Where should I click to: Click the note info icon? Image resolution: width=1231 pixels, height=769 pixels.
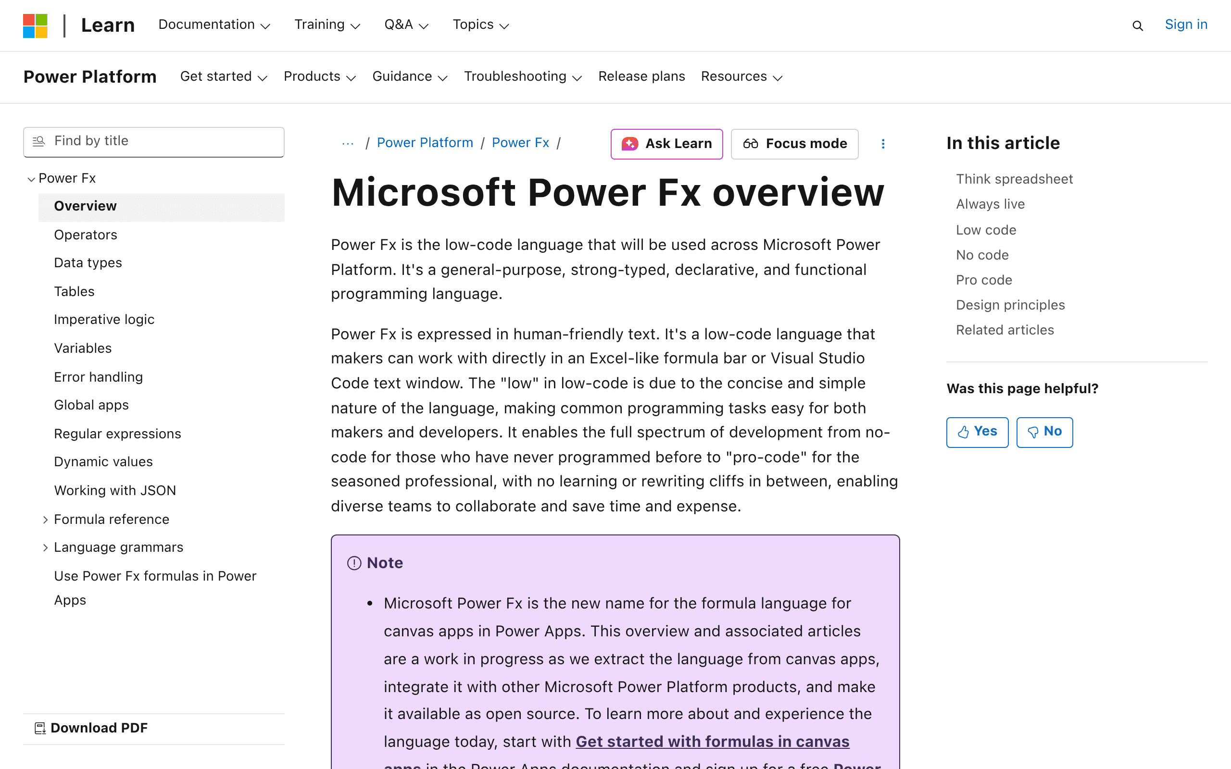point(354,563)
